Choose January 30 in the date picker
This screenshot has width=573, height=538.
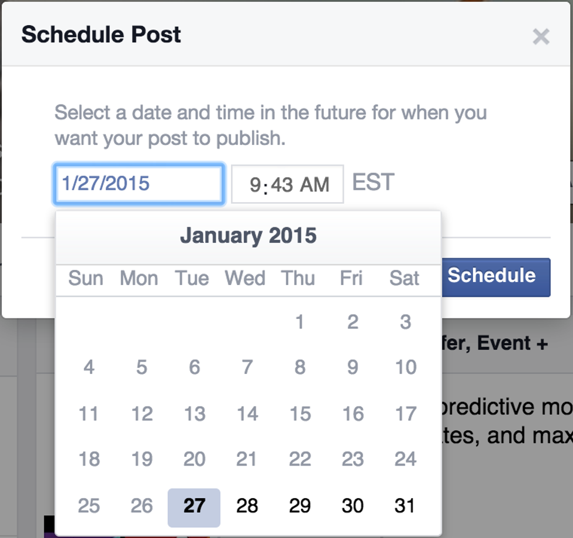pyautogui.click(x=353, y=506)
